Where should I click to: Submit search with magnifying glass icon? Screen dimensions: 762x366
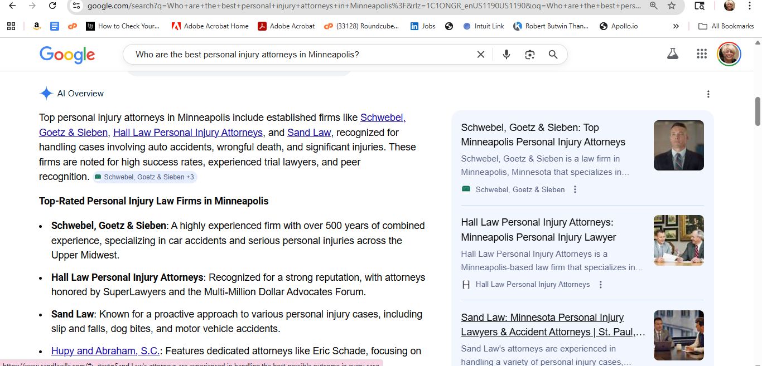point(553,55)
